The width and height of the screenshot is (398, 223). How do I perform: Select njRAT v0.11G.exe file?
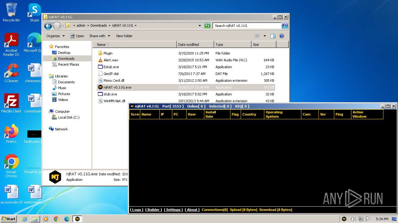tap(186, 87)
